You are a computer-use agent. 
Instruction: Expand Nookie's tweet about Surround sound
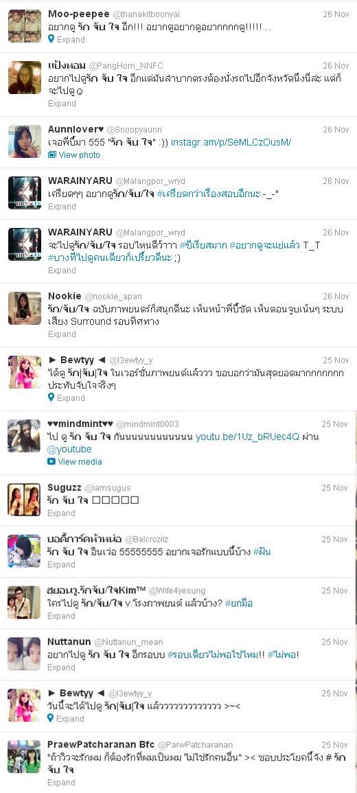(62, 334)
